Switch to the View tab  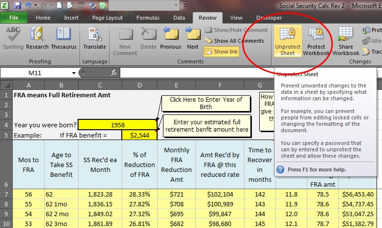pos(236,18)
